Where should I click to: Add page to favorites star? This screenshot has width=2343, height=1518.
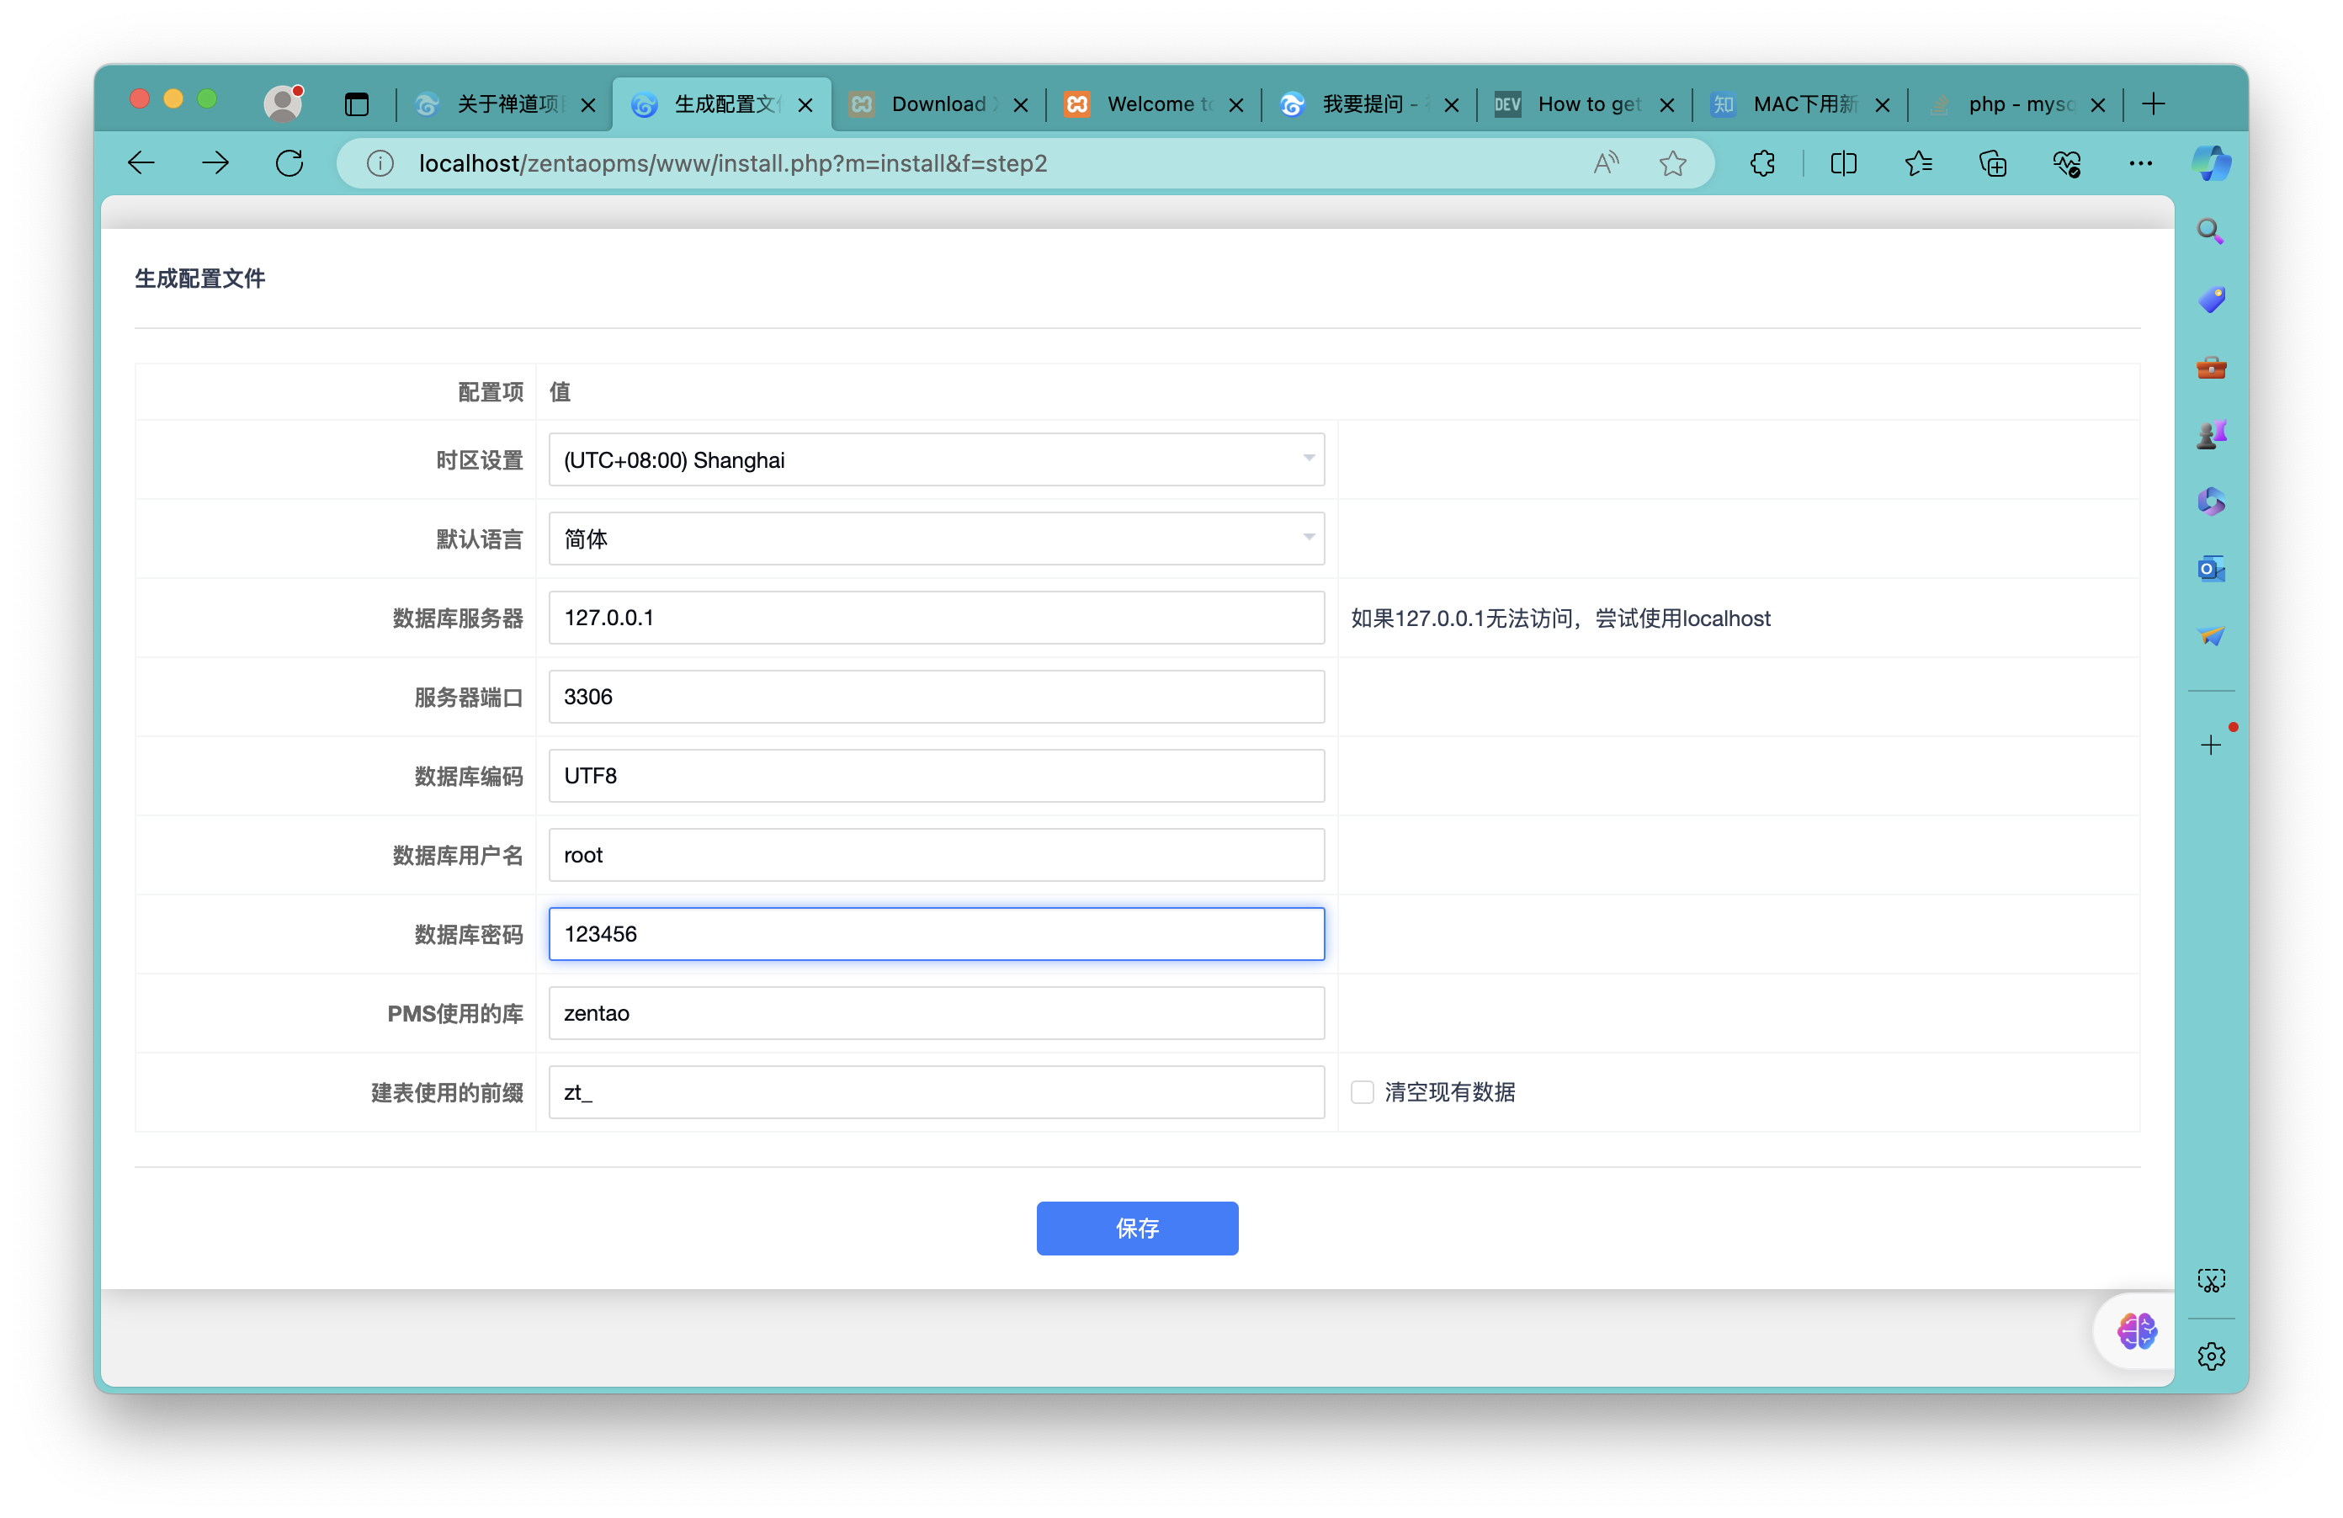coord(1672,163)
